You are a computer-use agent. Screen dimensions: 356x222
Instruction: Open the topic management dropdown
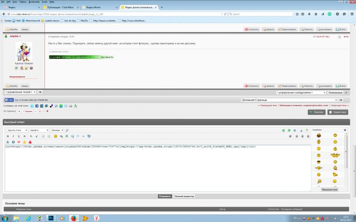point(20,92)
